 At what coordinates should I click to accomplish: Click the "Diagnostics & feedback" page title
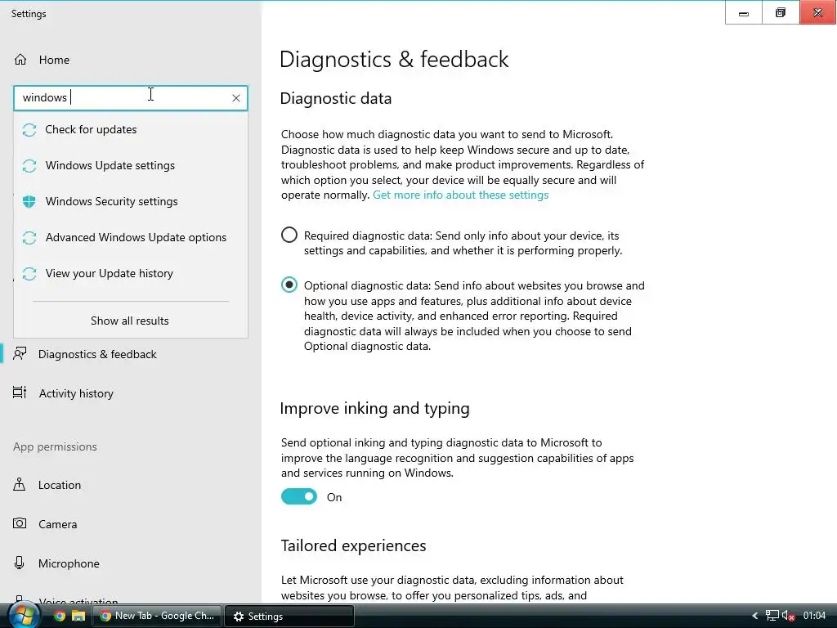(x=394, y=59)
